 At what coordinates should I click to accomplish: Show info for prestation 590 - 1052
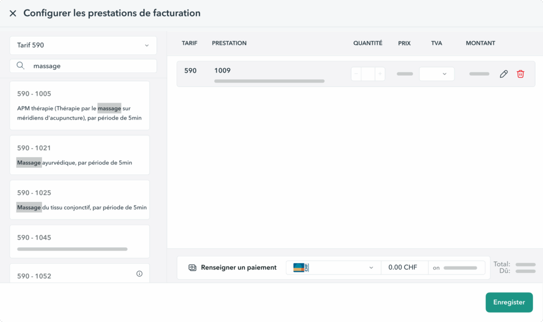tap(139, 274)
